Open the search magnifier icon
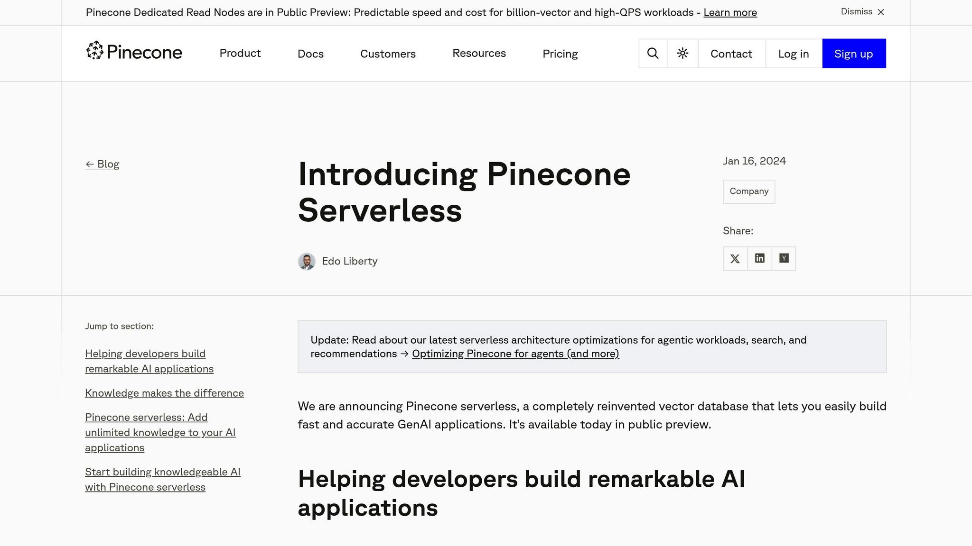The image size is (972, 546). [653, 54]
